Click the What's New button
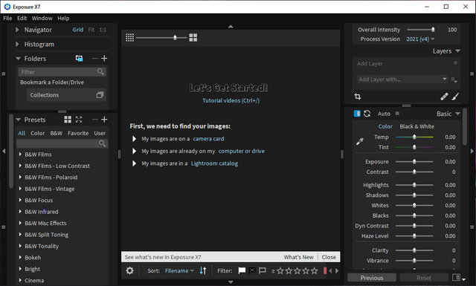This screenshot has width=476, height=286. point(298,257)
